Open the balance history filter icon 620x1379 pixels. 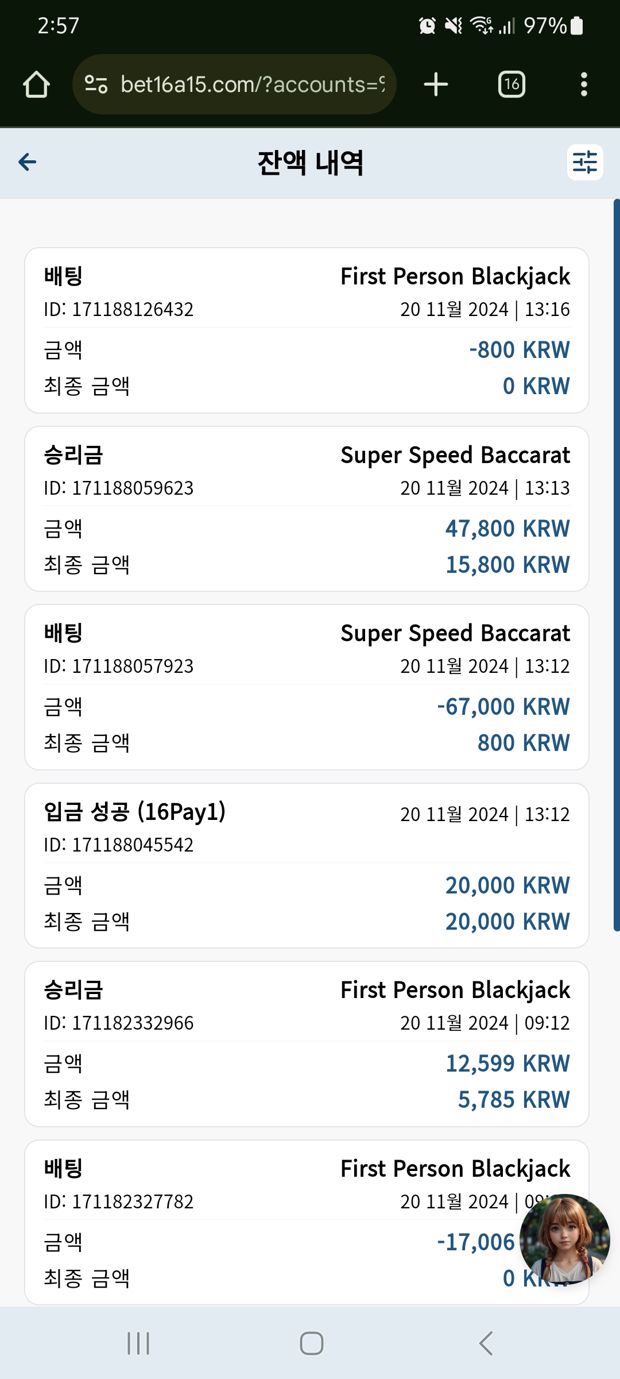[585, 162]
